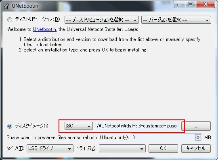Increase persistence space with up arrow
The image size is (218, 160).
pyautogui.click(x=198, y=136)
